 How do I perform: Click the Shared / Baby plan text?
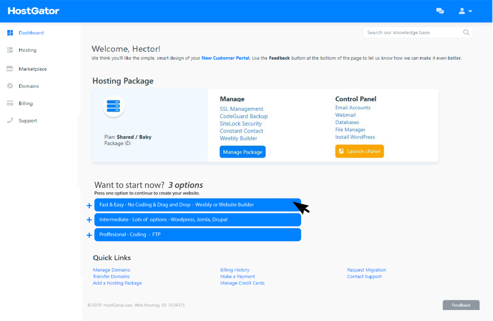pos(134,137)
